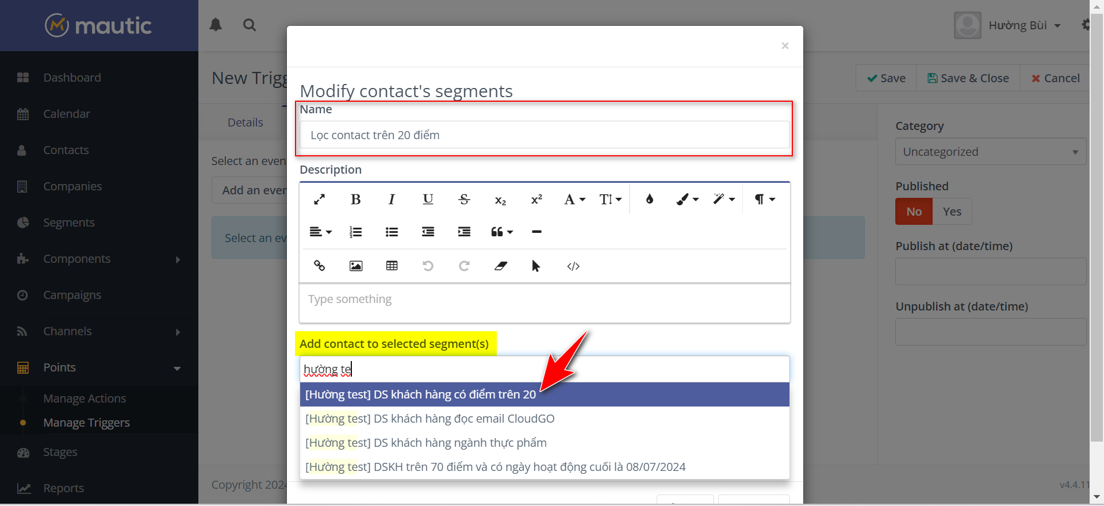The width and height of the screenshot is (1104, 506).
Task: Go to Segments in sidebar
Action: pos(68,223)
